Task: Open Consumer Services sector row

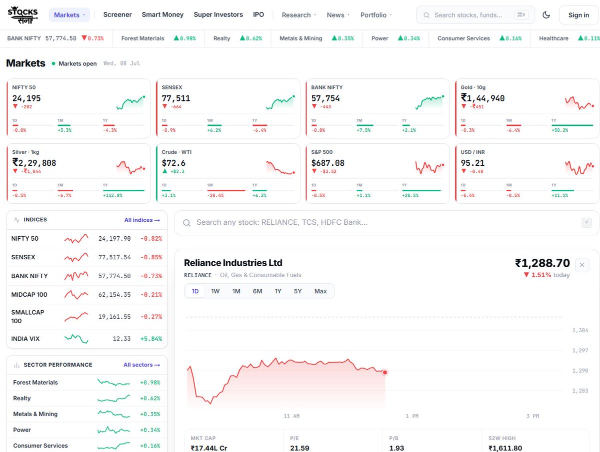Action: tap(86, 446)
